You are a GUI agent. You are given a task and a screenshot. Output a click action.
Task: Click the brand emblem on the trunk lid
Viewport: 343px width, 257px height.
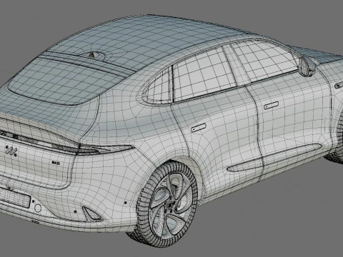(x=11, y=151)
